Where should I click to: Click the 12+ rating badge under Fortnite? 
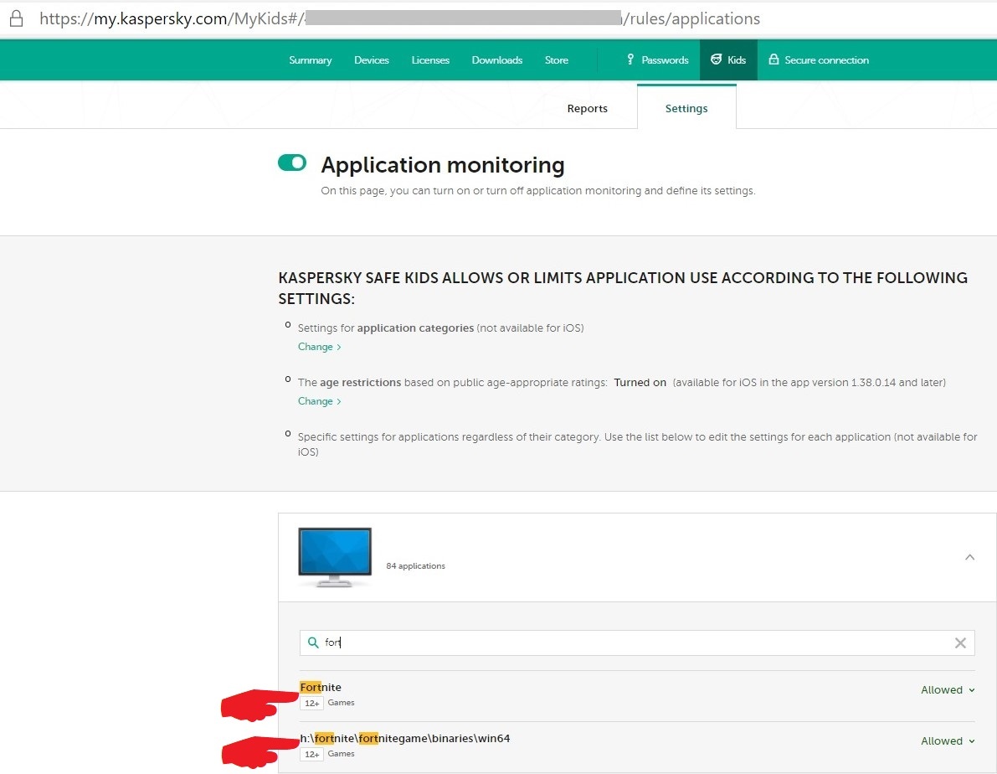(x=311, y=704)
